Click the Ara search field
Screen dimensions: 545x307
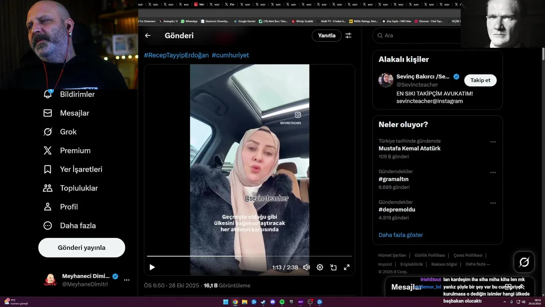(x=416, y=35)
